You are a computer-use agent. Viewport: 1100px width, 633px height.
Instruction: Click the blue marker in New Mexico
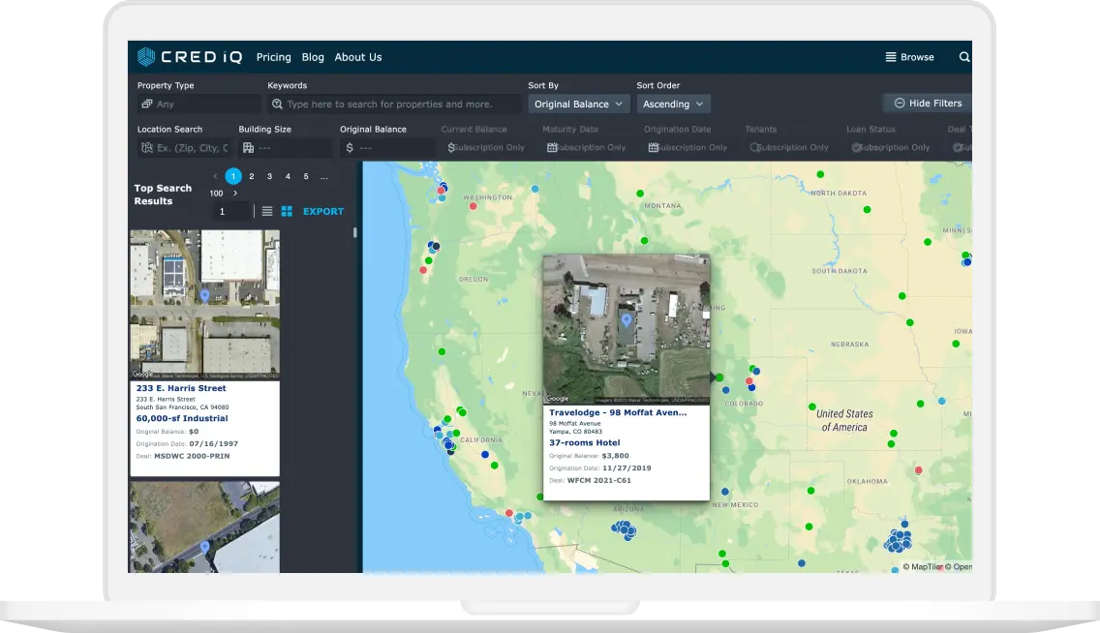pyautogui.click(x=724, y=492)
